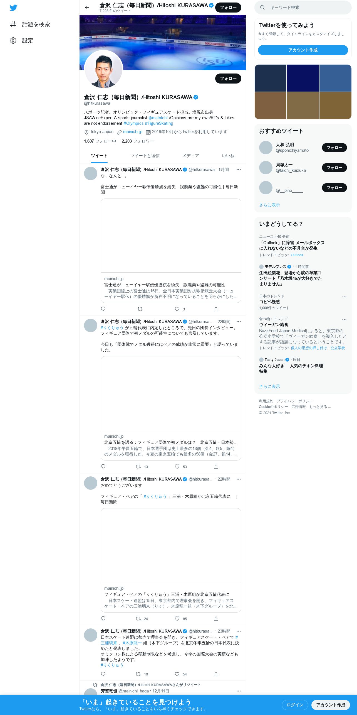The height and width of the screenshot is (715, 357).
Task: Follow 倉沢 仁志 below the banner
Action: 228,79
